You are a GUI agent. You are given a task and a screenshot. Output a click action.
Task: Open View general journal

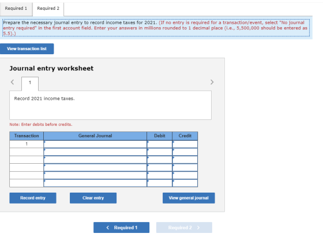coord(189,198)
